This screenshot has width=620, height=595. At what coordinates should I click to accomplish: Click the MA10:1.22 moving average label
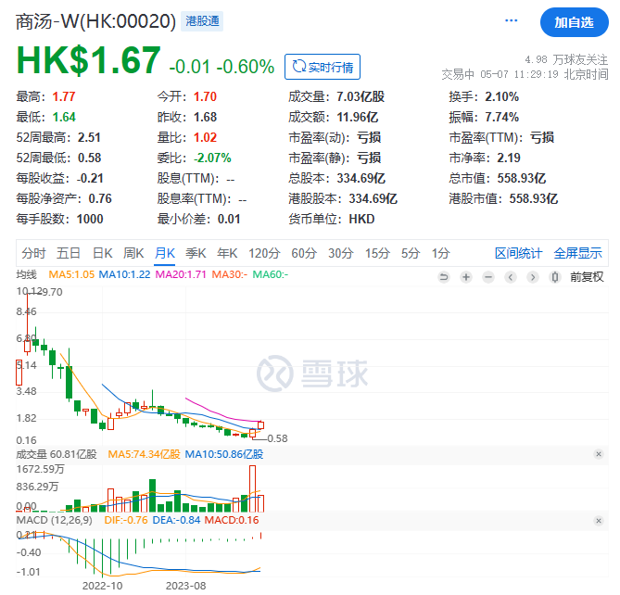(124, 274)
